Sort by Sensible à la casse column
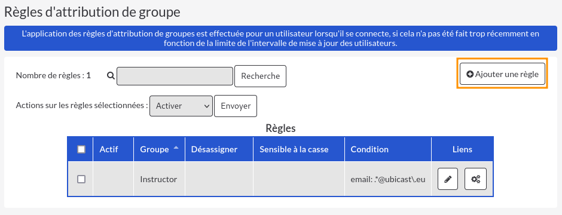Viewport: 562px width, 215px height. (x=294, y=149)
